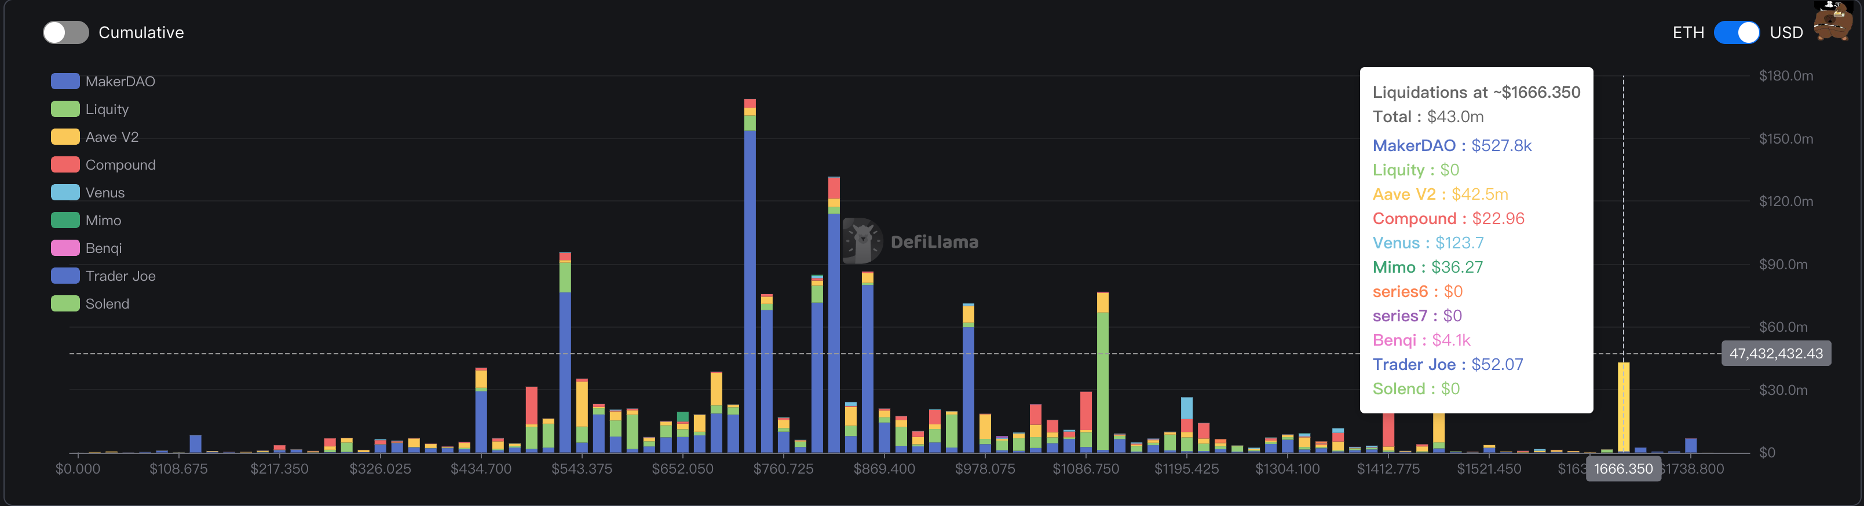Click the $108.675 x-axis label
Image resolution: width=1864 pixels, height=506 pixels.
click(179, 469)
